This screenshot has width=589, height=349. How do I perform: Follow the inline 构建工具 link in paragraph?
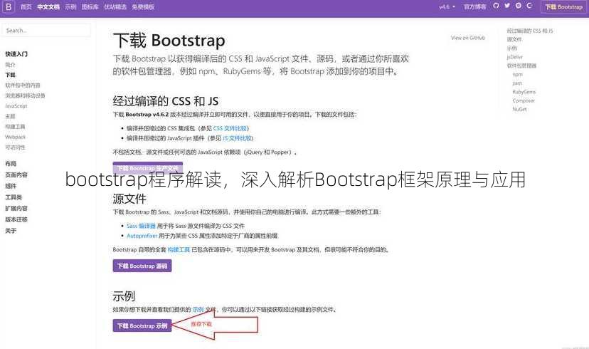[x=179, y=250]
